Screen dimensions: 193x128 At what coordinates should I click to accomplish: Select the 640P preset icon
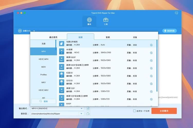click(61, 104)
